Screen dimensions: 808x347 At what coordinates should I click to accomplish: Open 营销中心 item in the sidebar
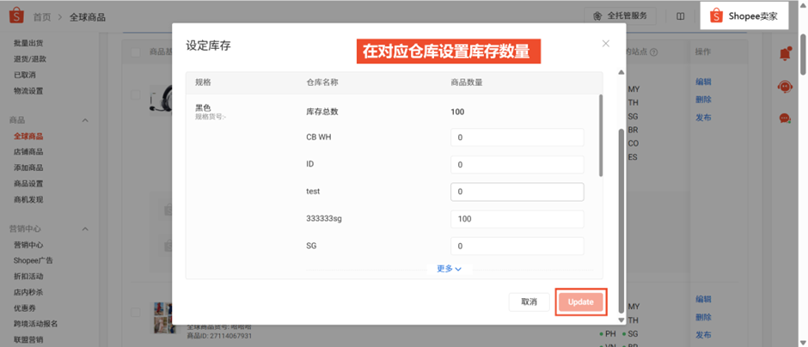[28, 245]
